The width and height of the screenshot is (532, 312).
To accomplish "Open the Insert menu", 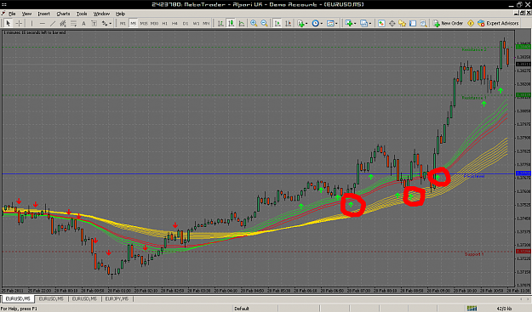I will tap(43, 14).
